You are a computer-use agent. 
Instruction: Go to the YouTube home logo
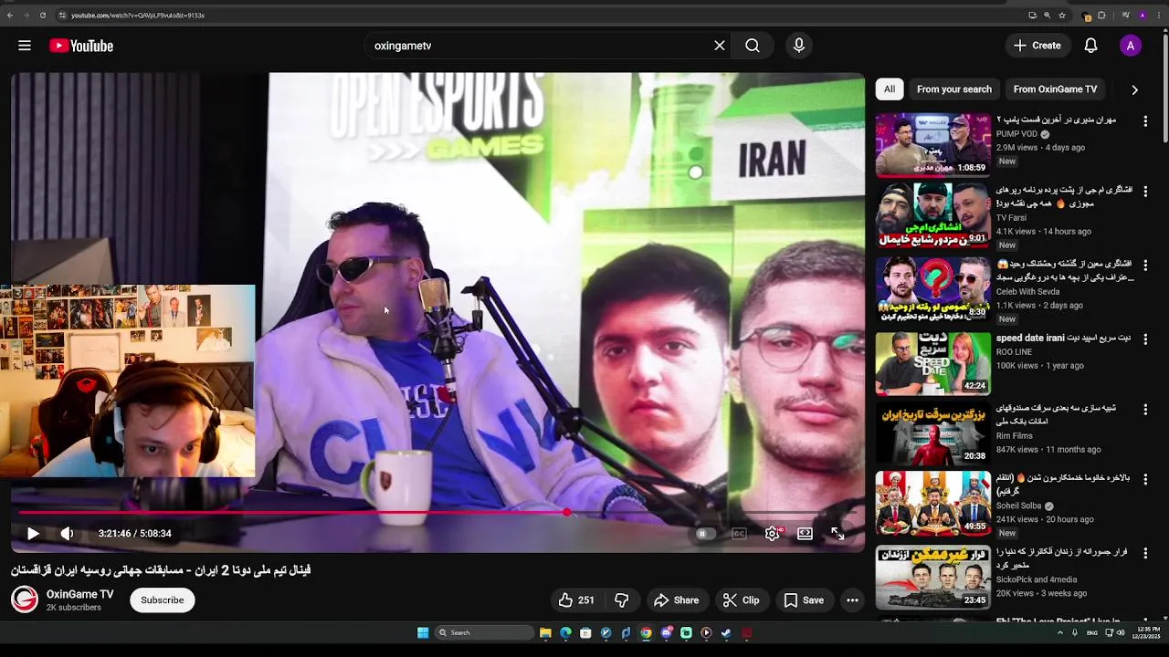pos(81,46)
